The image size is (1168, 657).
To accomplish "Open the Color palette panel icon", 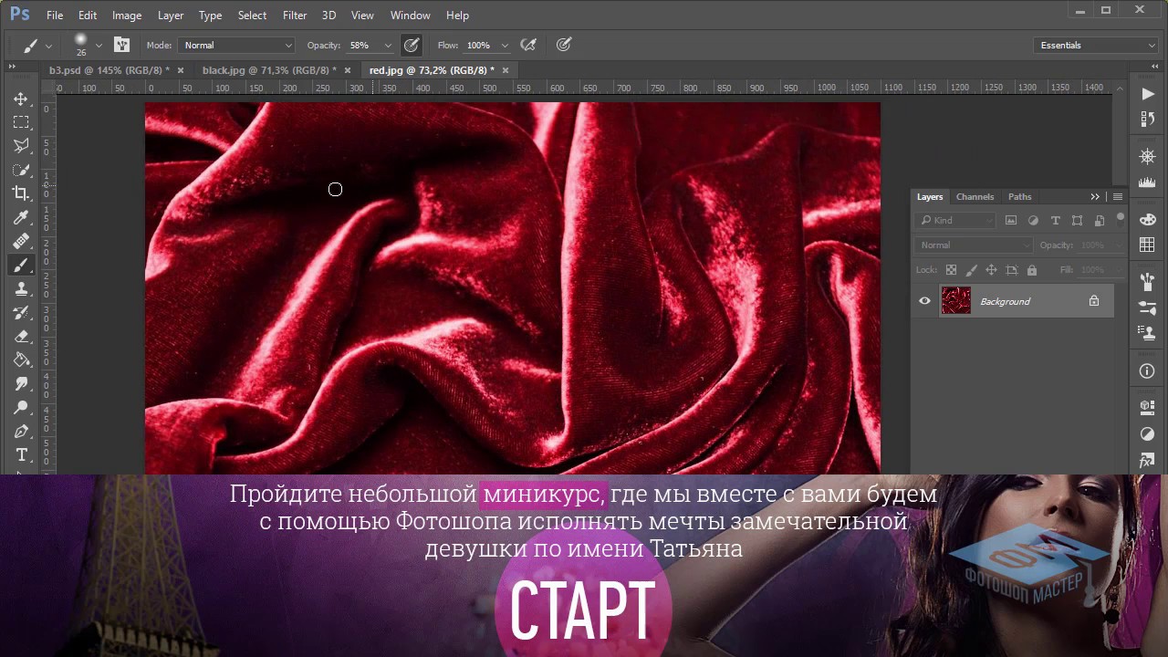I will [x=1147, y=219].
